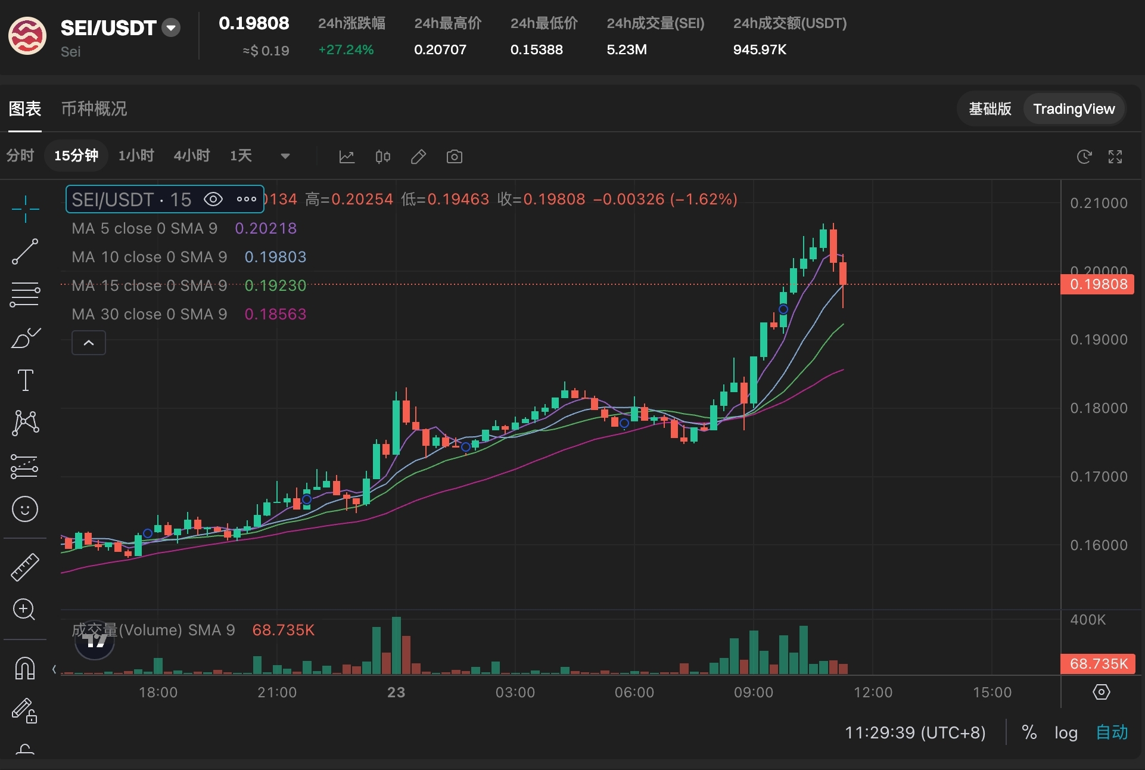Take a chart snapshot with camera icon
Viewport: 1145px width, 770px height.
click(x=455, y=157)
